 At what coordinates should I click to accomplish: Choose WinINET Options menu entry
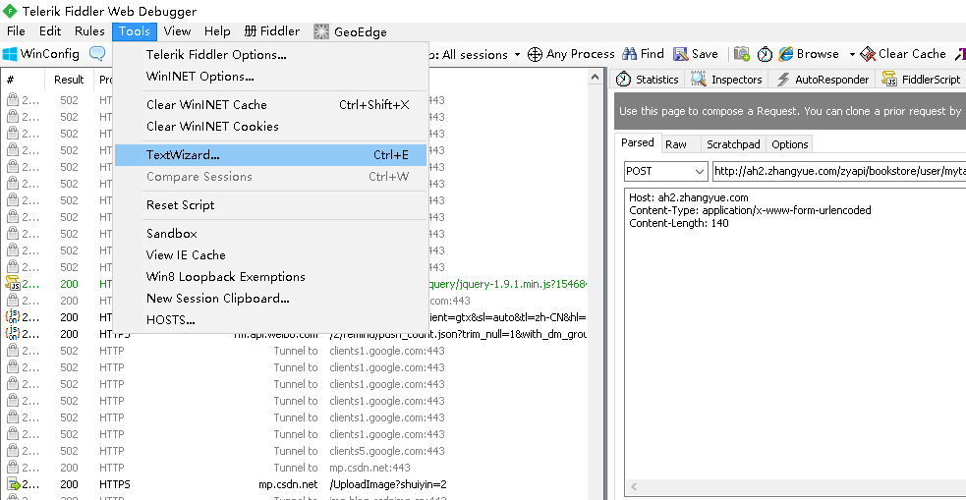pos(270,77)
